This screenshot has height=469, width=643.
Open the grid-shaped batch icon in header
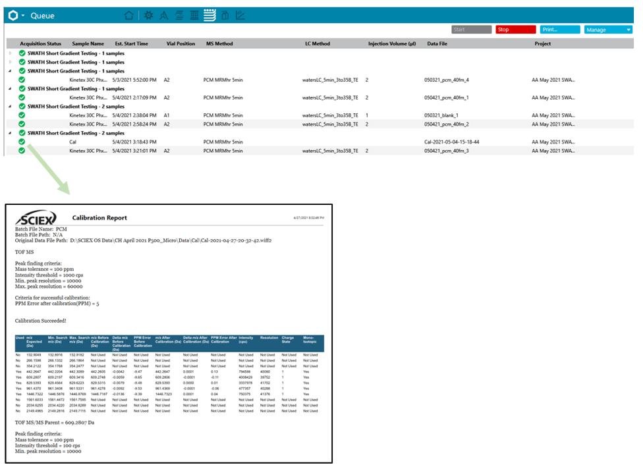coord(194,15)
